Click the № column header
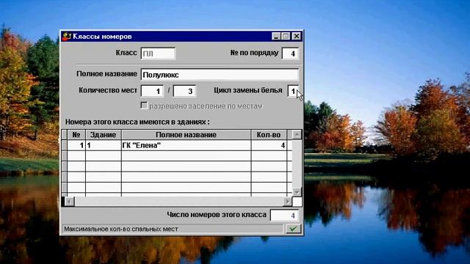This screenshot has width=470, height=264. tap(76, 135)
